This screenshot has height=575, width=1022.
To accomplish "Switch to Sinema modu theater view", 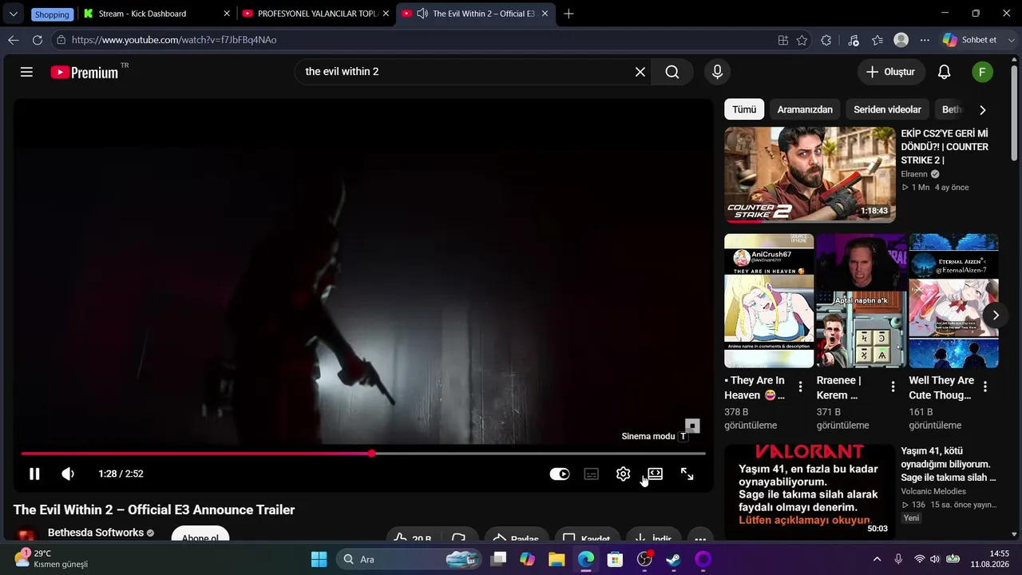I will 655,474.
